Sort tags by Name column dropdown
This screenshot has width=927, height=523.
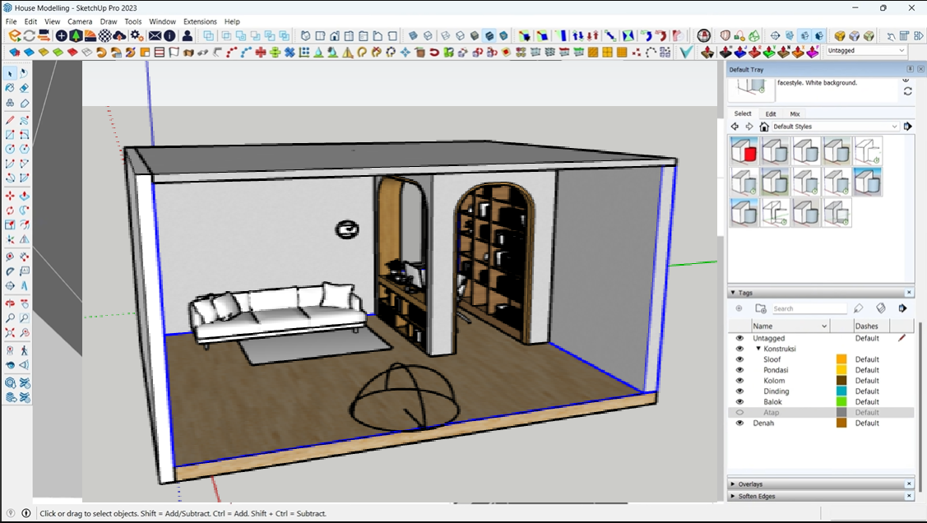point(824,326)
